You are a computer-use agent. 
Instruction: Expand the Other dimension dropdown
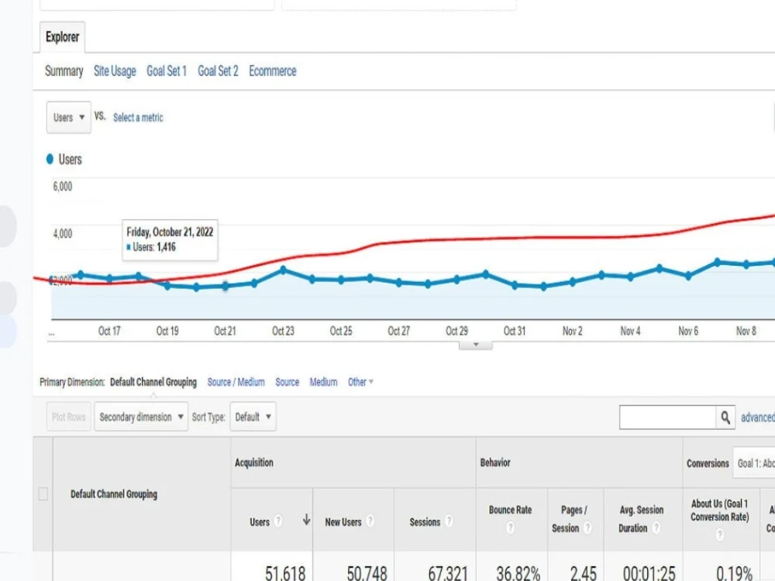click(x=360, y=382)
